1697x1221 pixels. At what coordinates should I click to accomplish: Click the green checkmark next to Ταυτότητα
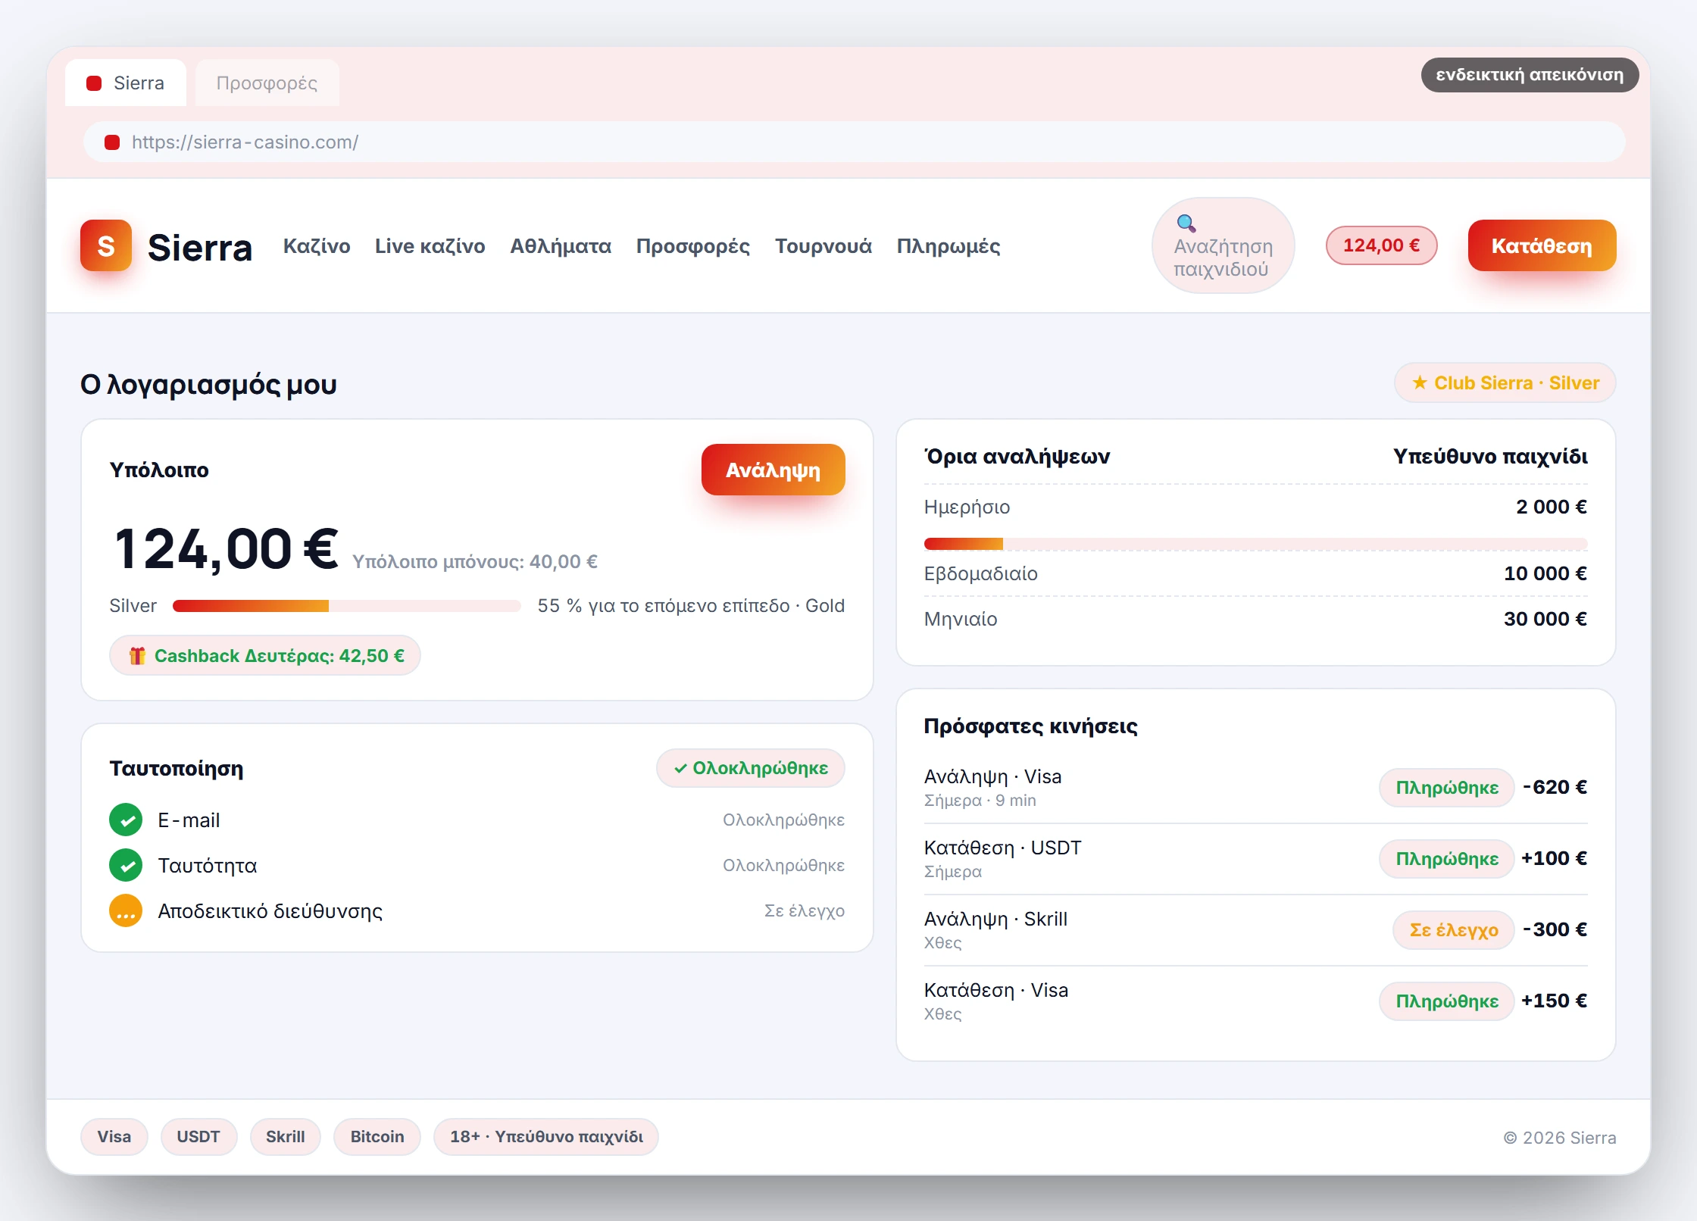point(126,865)
